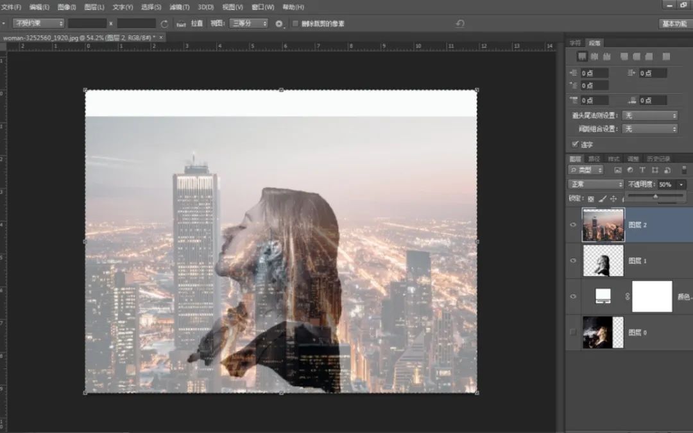The height and width of the screenshot is (433, 693).
Task: Open the 正常 blend mode dropdown
Action: click(595, 184)
